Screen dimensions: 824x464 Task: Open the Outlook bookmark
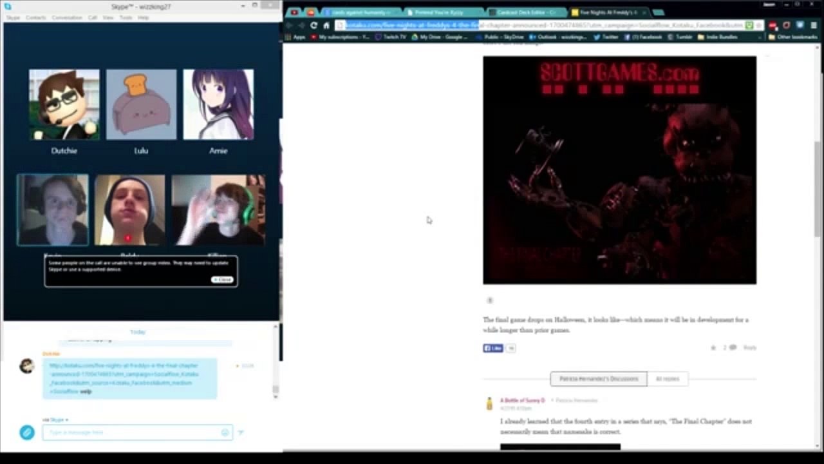[558, 37]
